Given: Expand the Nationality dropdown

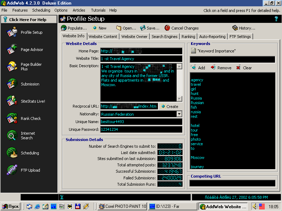Looking at the screenshot, I should click(x=179, y=114).
